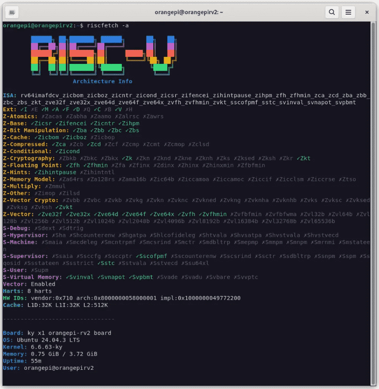Click the ✓Sstc entry
379x389 pixels.
point(106,263)
